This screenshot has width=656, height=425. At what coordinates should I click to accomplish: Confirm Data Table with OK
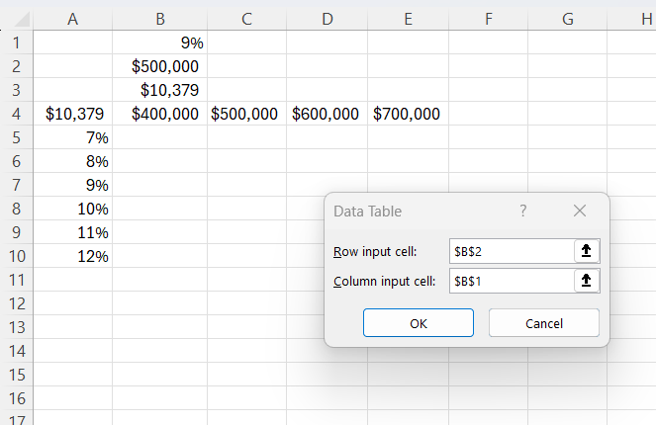click(419, 323)
